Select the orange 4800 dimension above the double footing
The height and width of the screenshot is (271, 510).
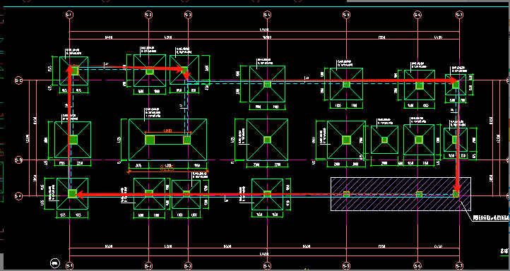coord(167,131)
